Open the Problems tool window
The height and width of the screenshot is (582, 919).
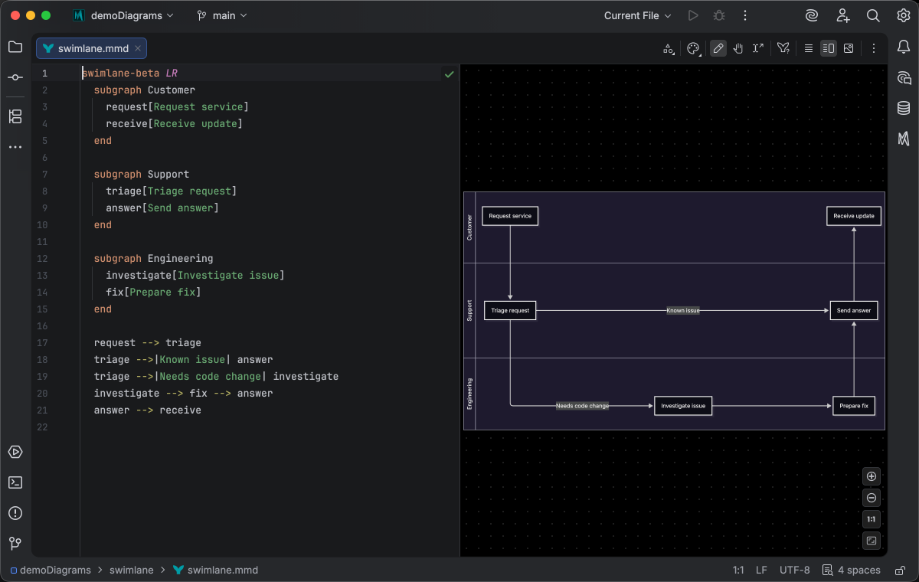point(15,513)
